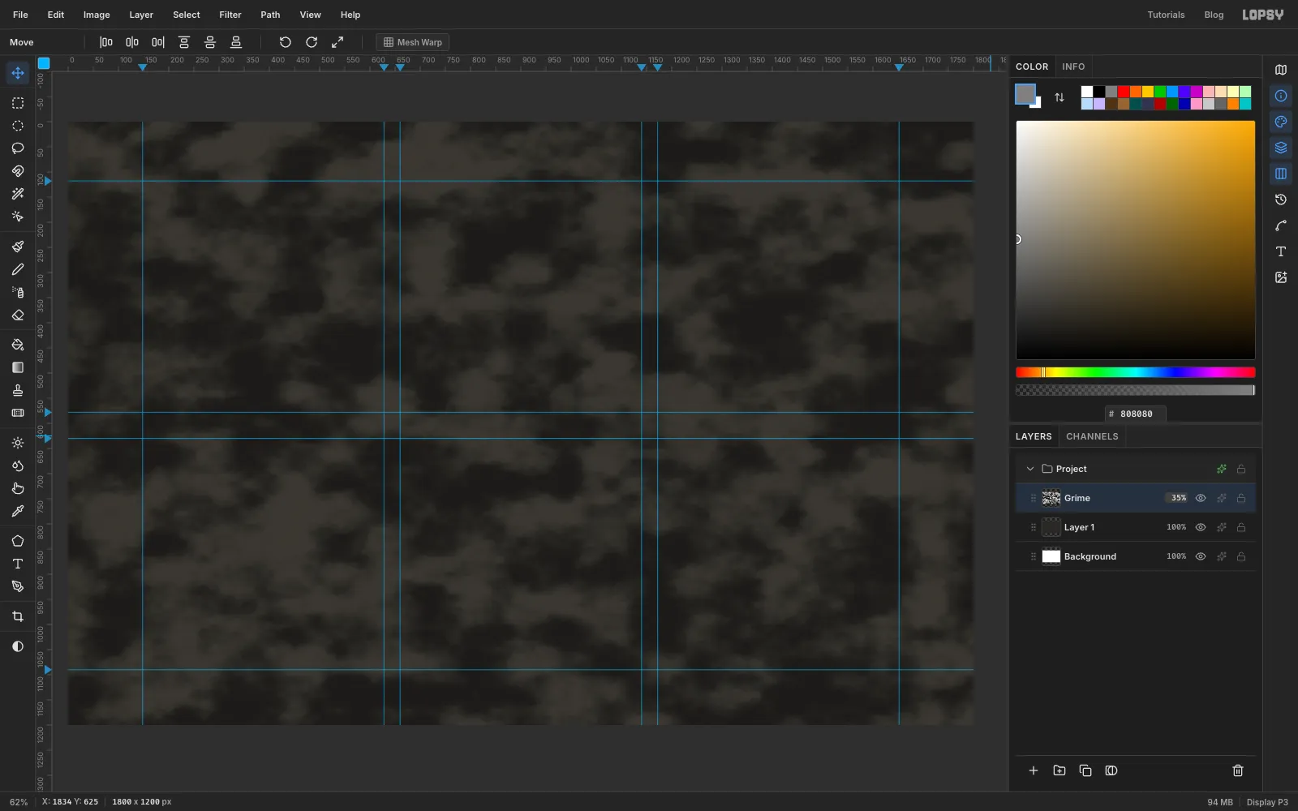Click the hue slider bar
Viewport: 1298px width, 811px height.
tap(1136, 372)
